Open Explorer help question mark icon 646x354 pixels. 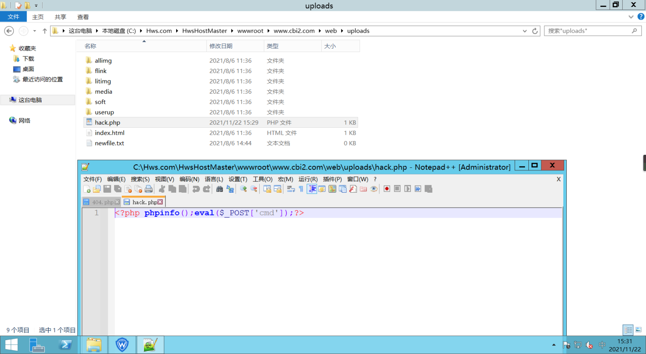click(641, 17)
